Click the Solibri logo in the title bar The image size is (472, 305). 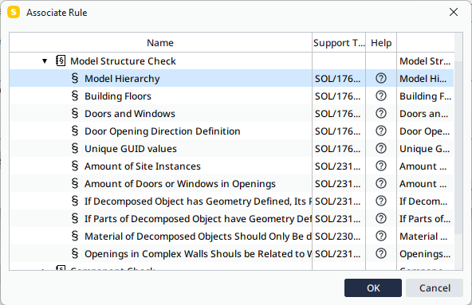point(14,12)
